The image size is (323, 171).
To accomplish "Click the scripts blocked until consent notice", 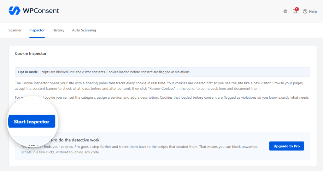I will (115, 72).
